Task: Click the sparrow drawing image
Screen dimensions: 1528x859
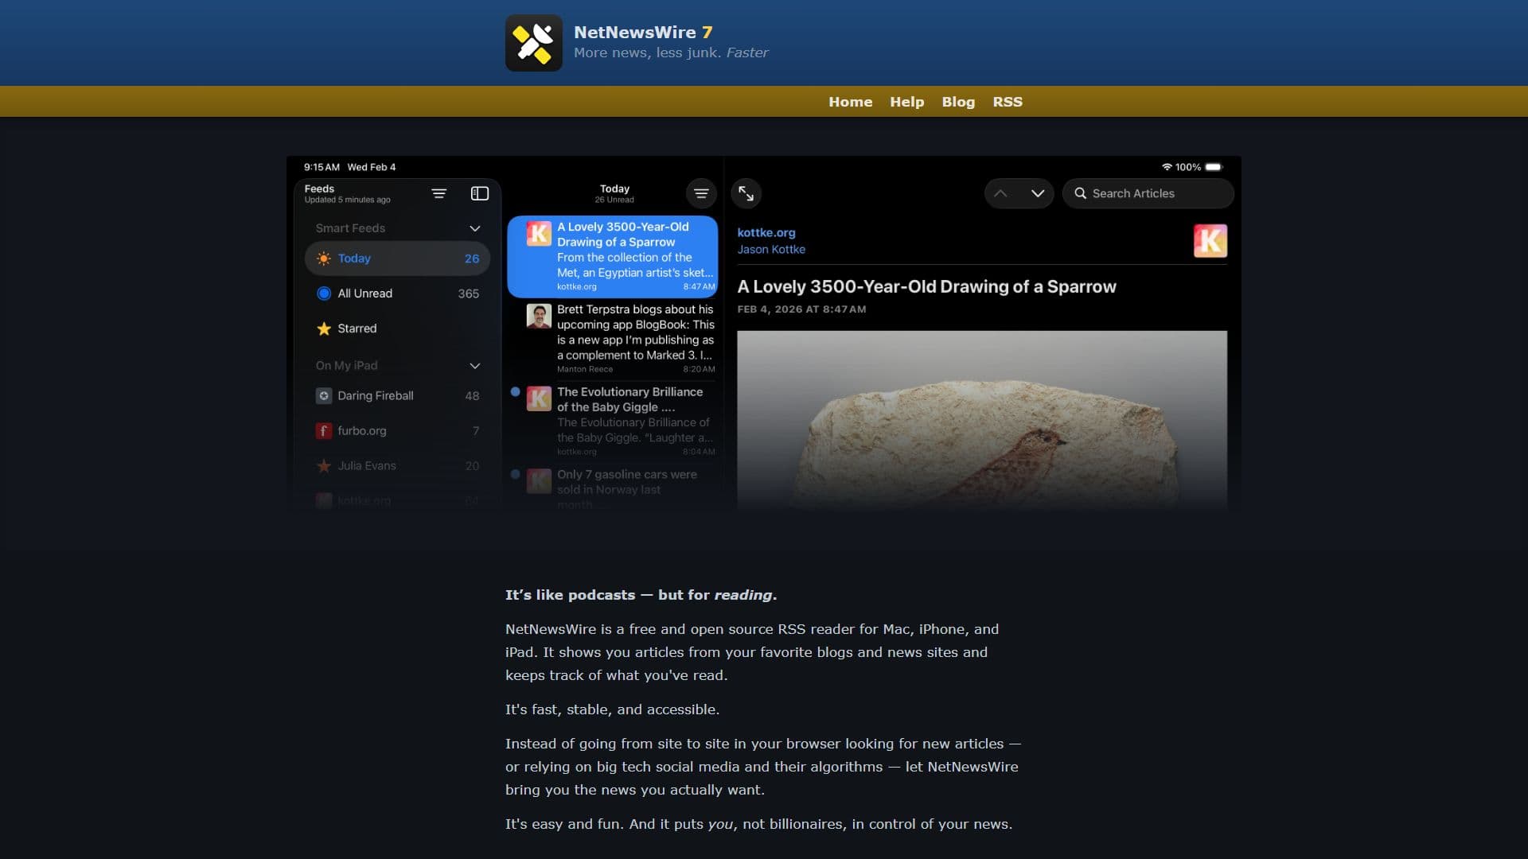Action: pyautogui.click(x=981, y=420)
